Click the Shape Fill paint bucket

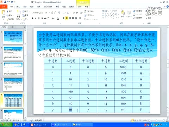pyautogui.click(x=134, y=11)
